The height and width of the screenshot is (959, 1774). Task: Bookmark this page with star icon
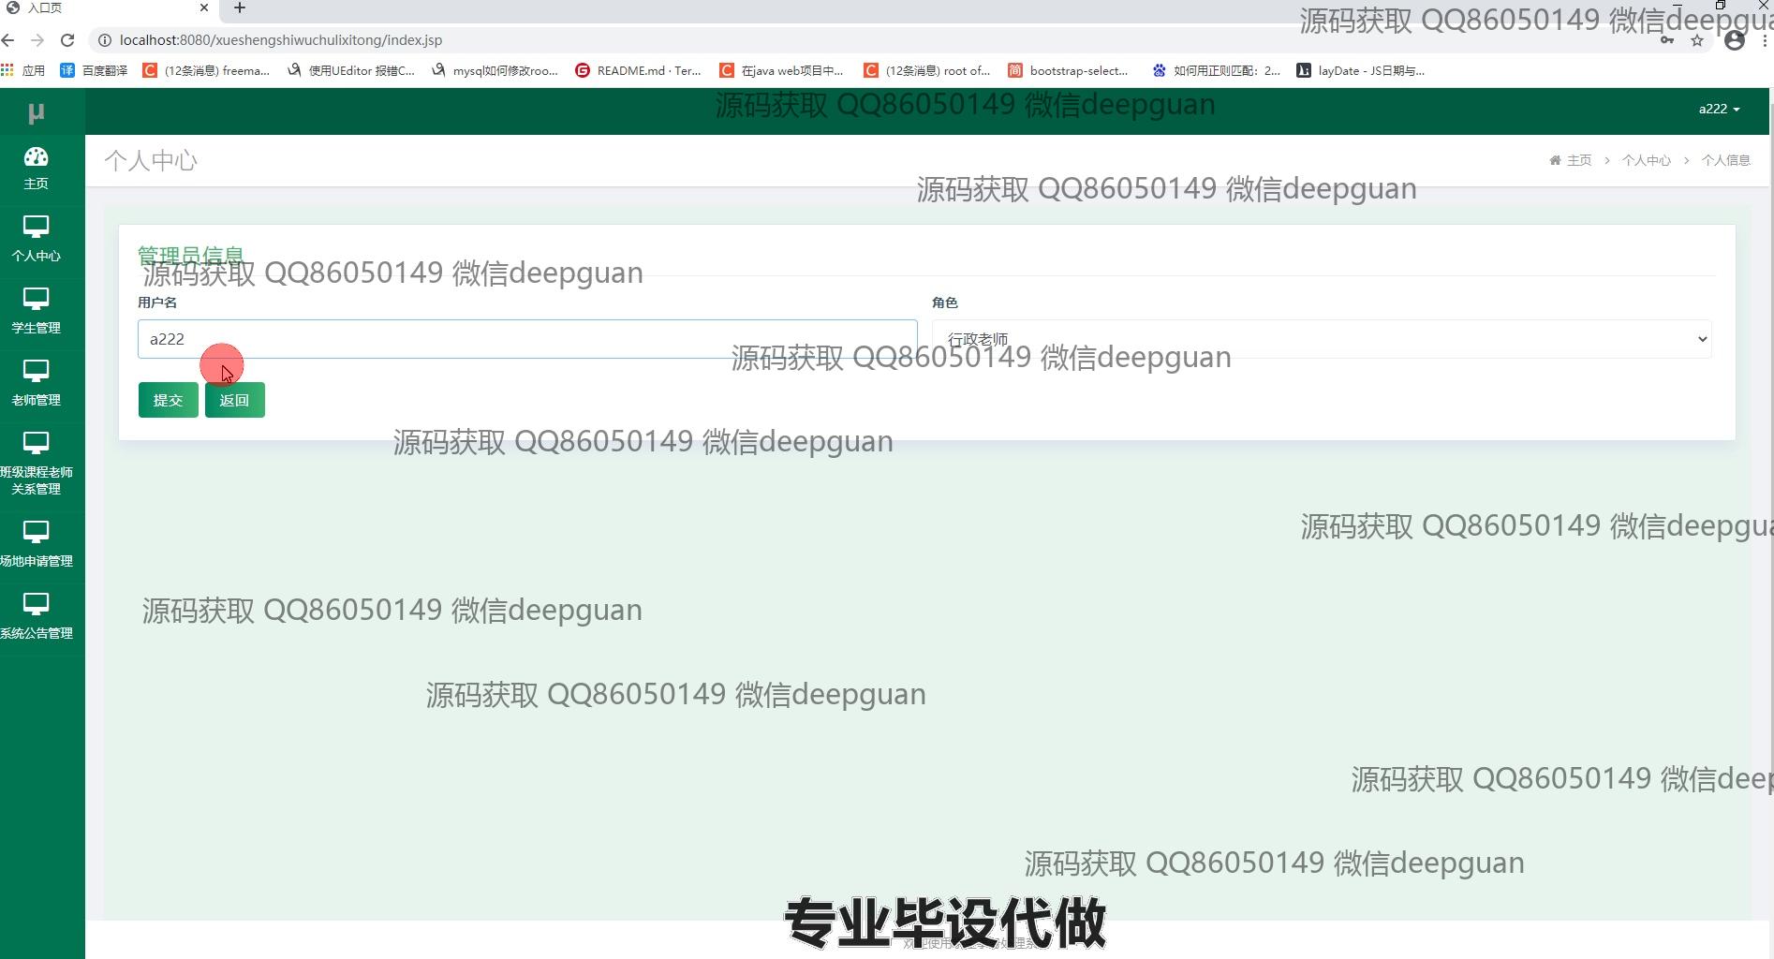coord(1696,40)
